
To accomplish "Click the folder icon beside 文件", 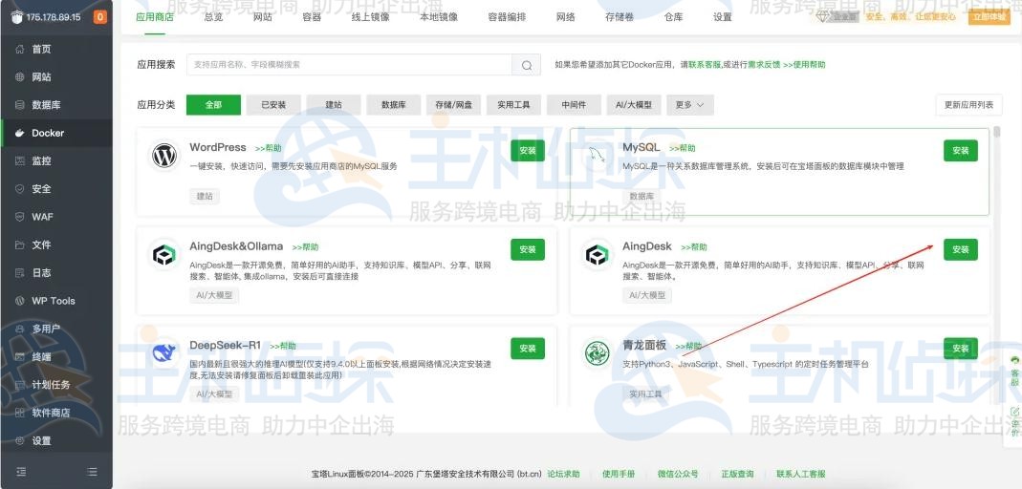I will pyautogui.click(x=19, y=244).
